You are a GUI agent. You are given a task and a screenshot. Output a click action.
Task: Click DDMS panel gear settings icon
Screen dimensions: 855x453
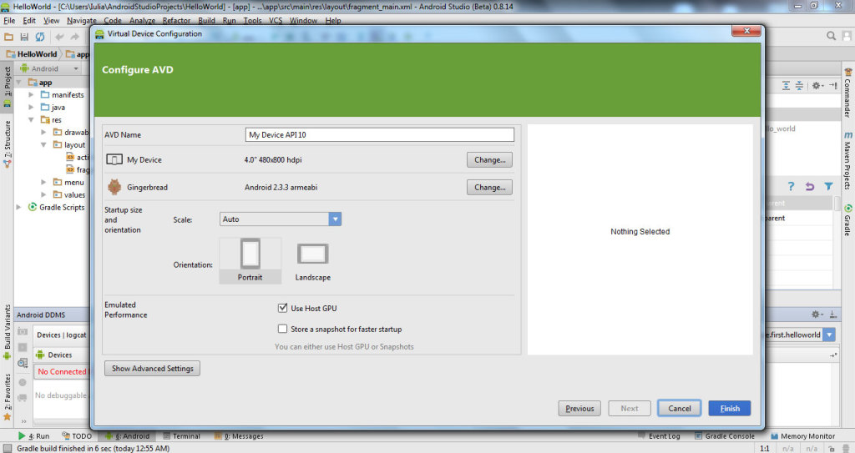(817, 315)
